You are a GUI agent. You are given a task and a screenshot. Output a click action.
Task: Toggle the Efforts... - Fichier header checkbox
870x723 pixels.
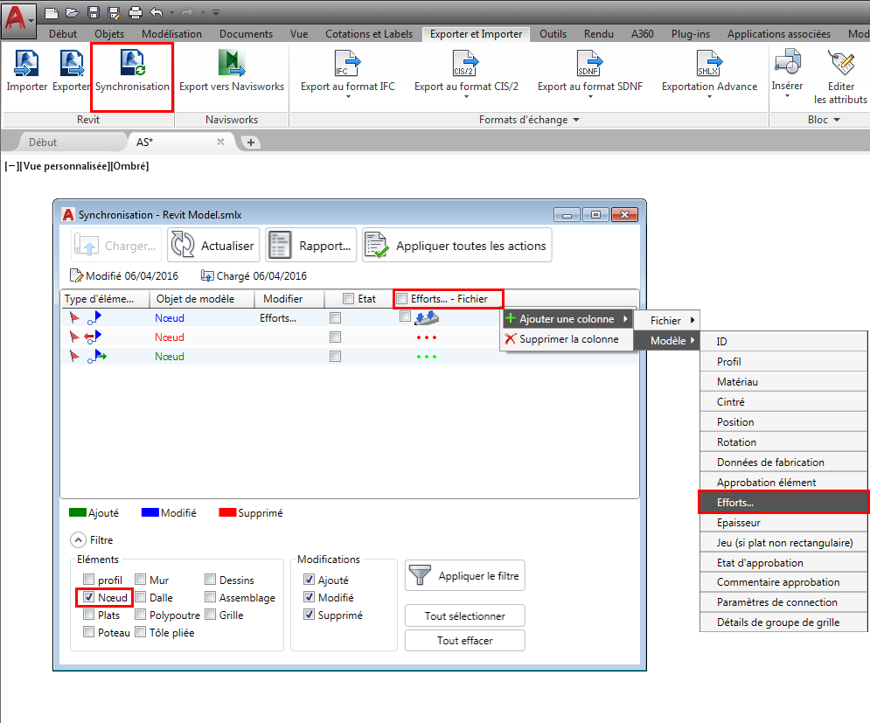pos(402,298)
